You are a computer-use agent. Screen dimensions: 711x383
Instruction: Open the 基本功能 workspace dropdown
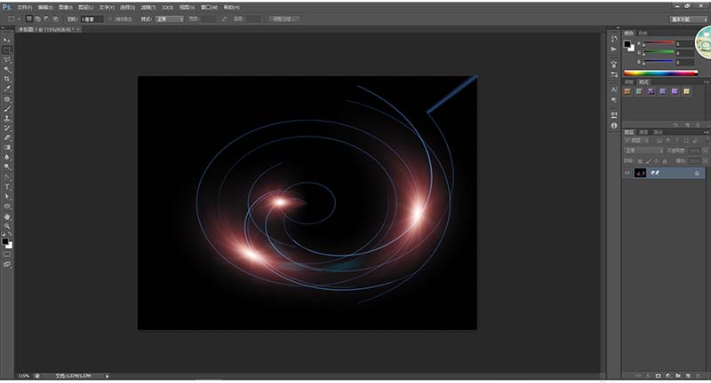tap(681, 18)
